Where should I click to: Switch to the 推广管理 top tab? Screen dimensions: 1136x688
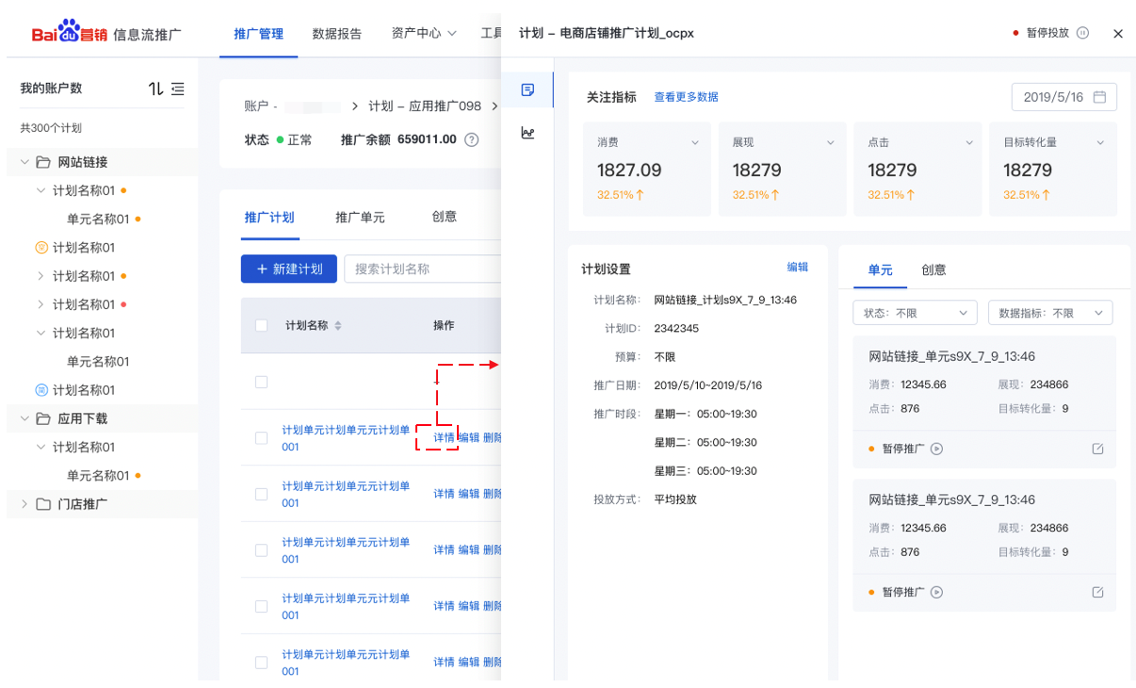pos(258,34)
